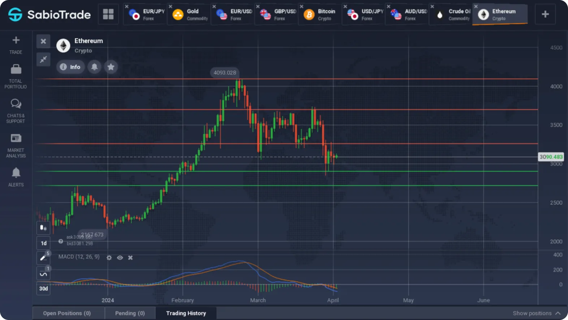568x320 pixels.
Task: Close the GBP/USD tab
Action: (x=258, y=7)
